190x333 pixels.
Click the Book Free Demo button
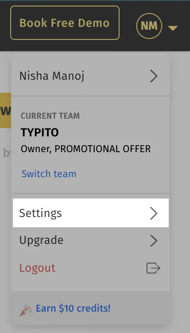65,23
